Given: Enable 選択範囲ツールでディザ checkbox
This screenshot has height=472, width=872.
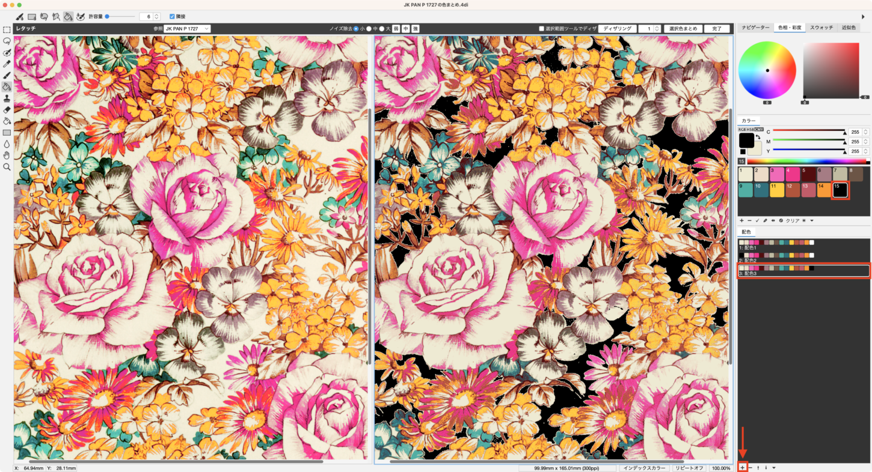Looking at the screenshot, I should click(541, 28).
